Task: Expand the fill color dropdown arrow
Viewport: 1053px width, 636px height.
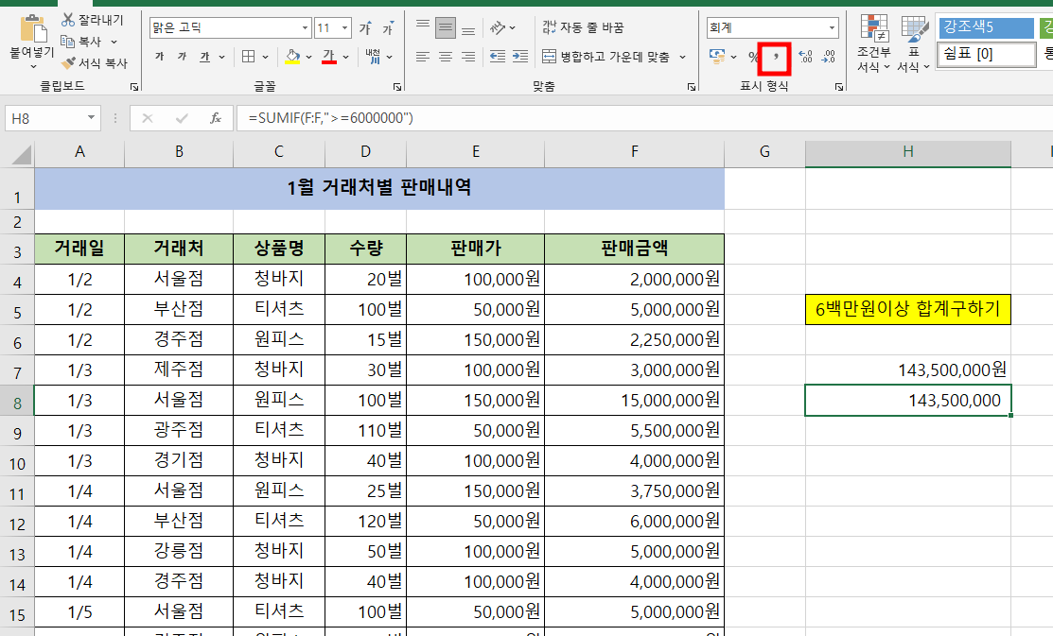Action: [x=309, y=57]
